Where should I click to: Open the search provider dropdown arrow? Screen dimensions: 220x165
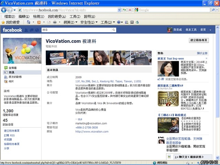coord(217,10)
